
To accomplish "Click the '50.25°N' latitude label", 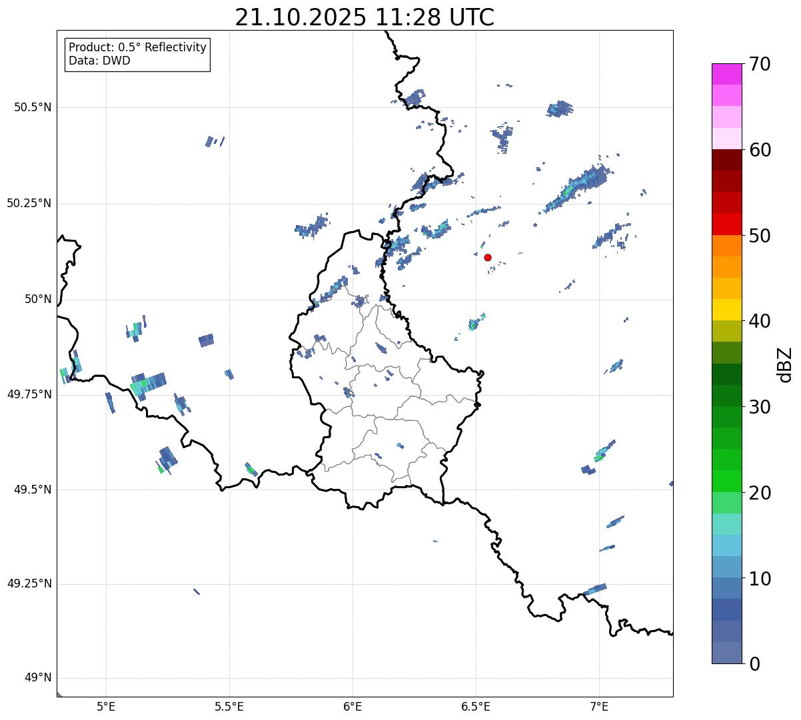I will click(x=29, y=203).
